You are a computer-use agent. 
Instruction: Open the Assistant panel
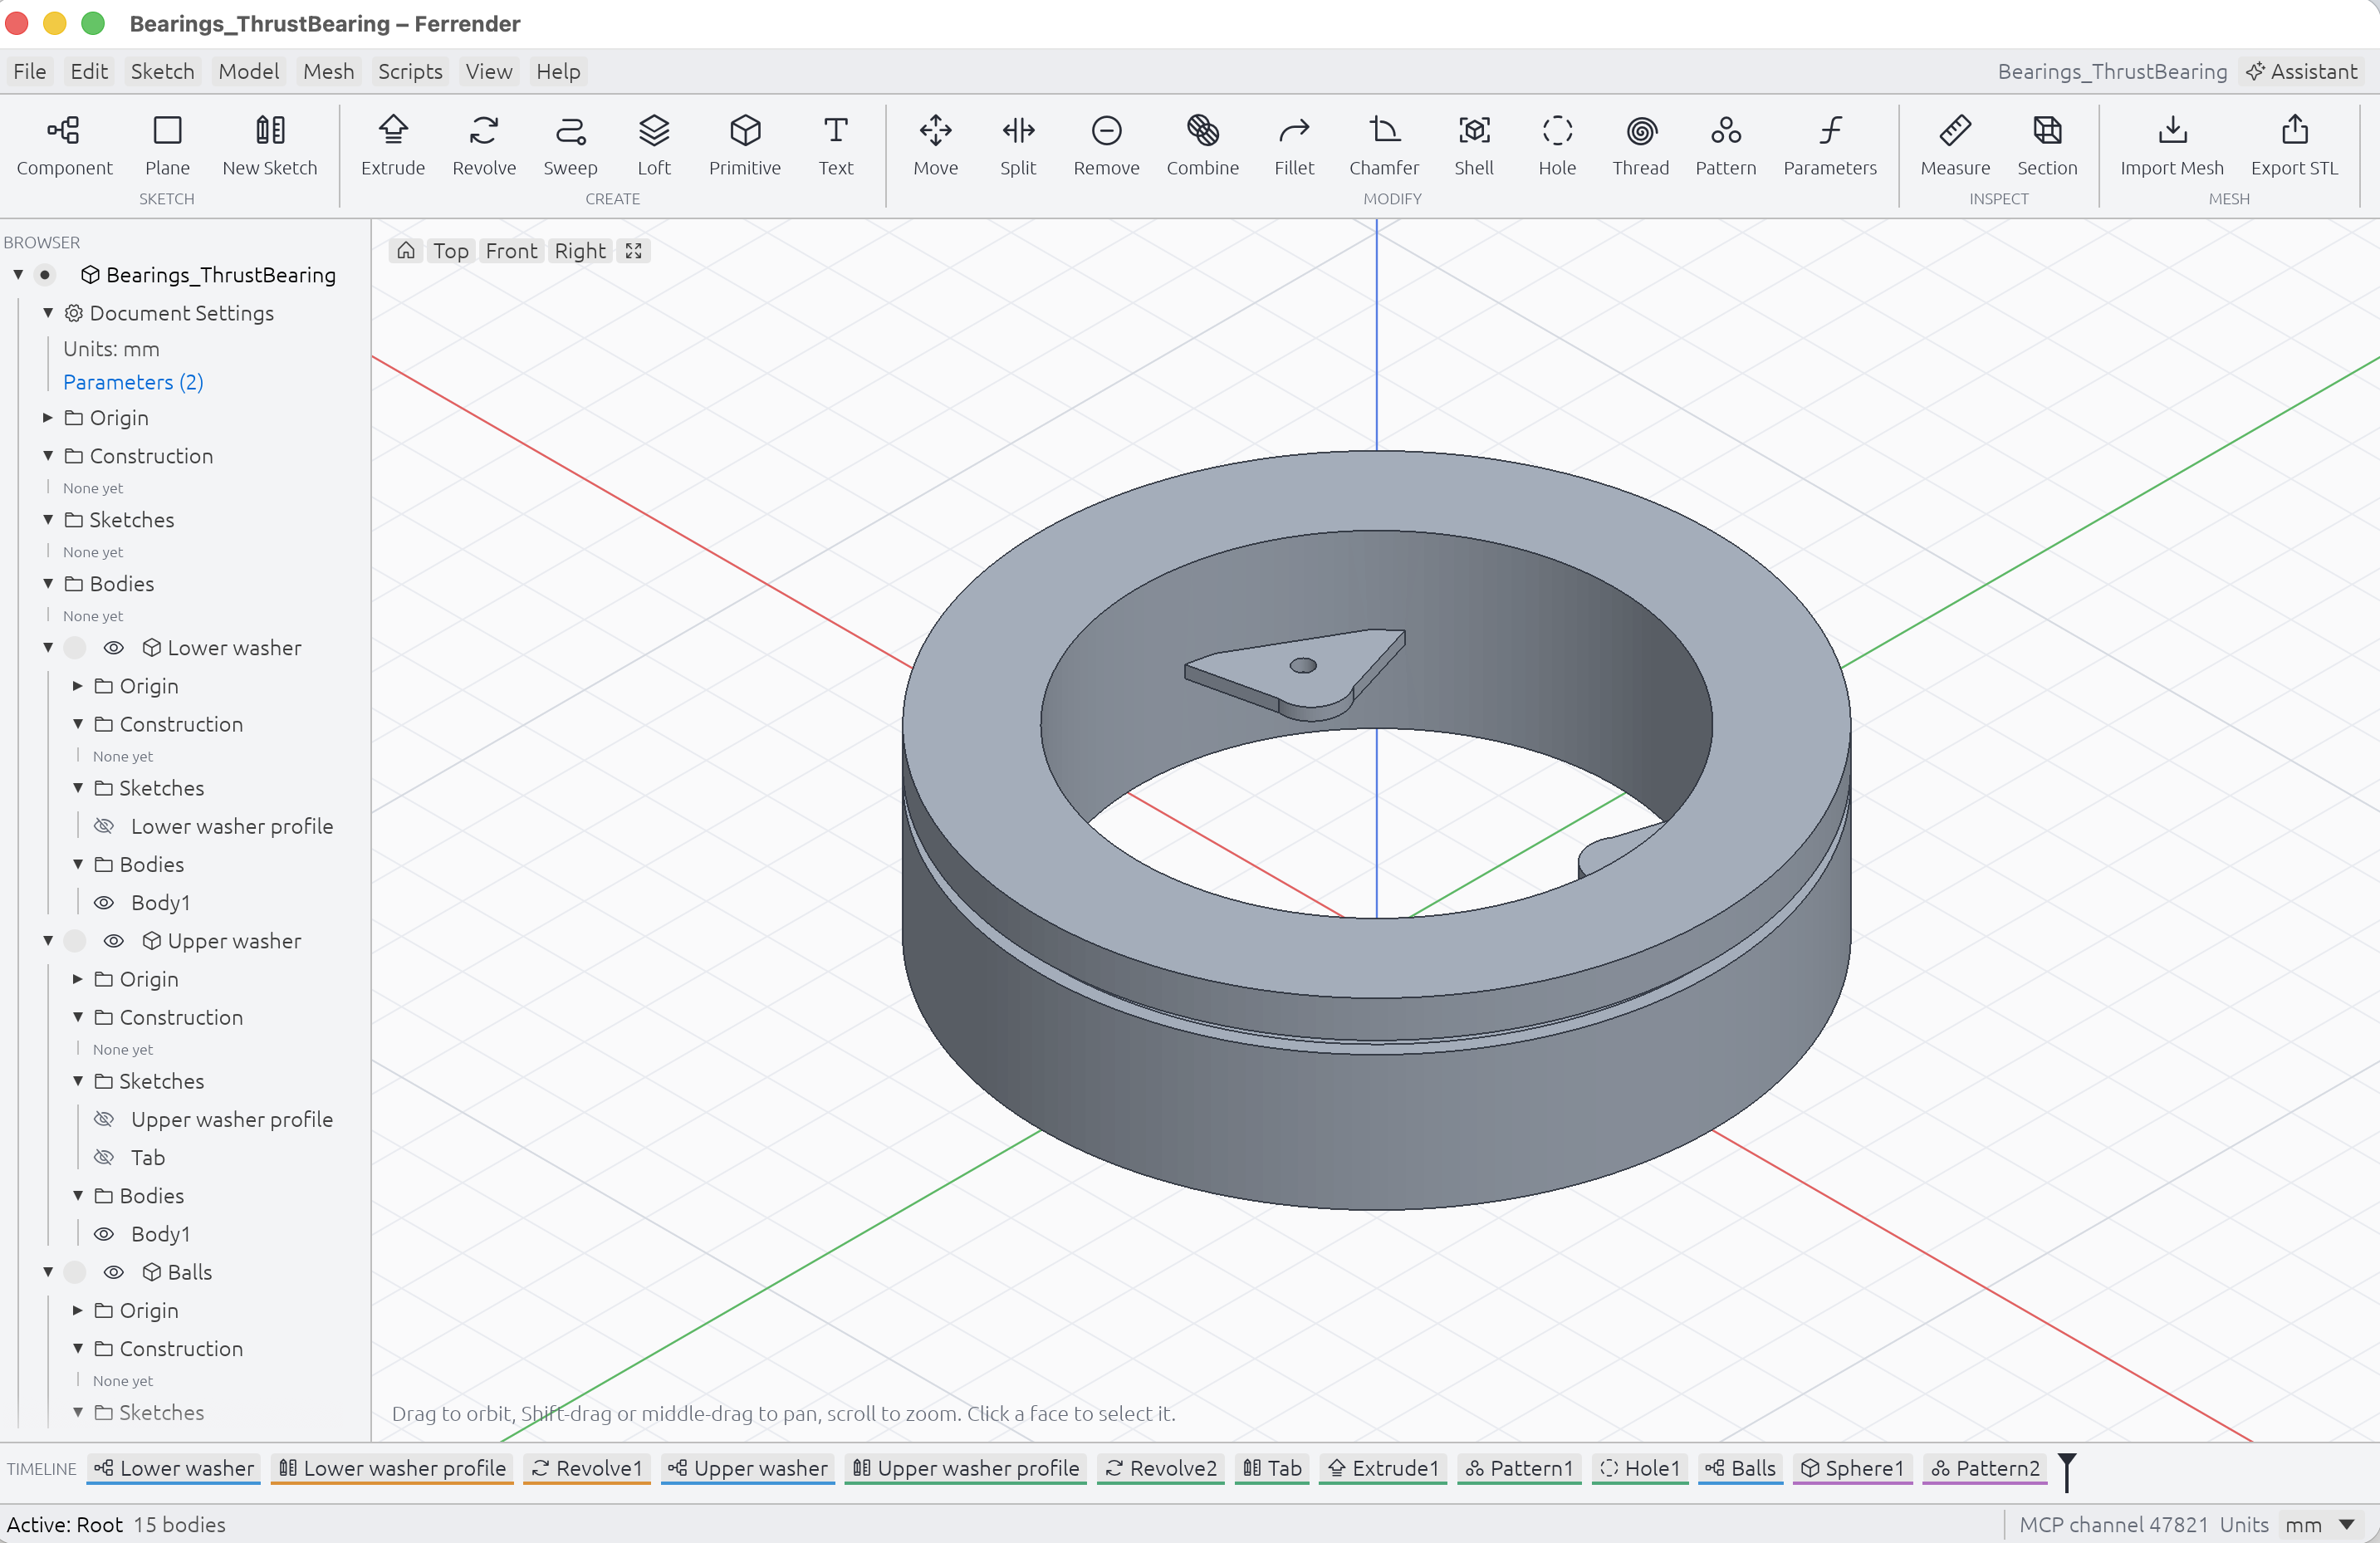[2301, 71]
